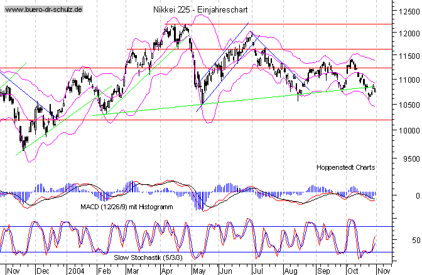
Task: Click the Apr month label on time axis
Action: click(166, 270)
